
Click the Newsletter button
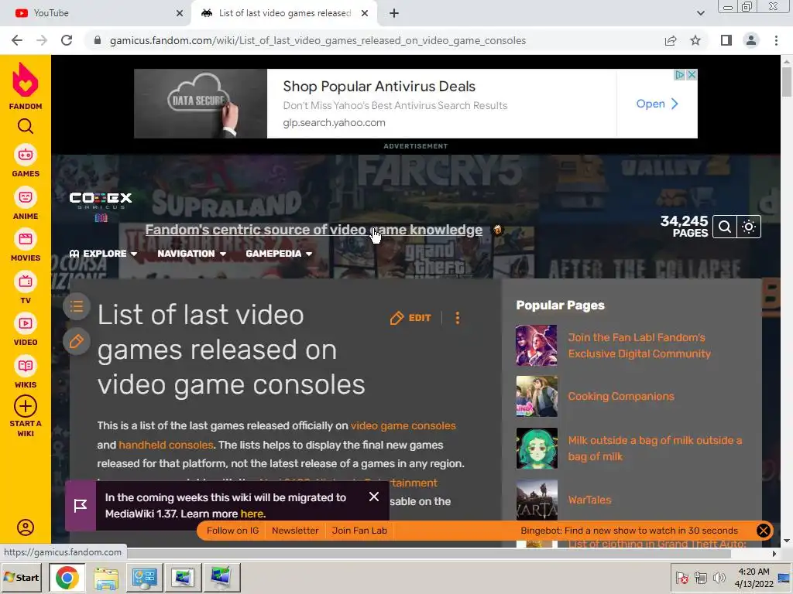coord(295,531)
